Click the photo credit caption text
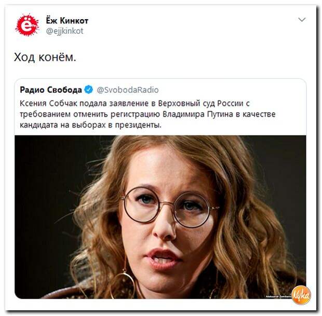322x316 pixels. click(x=278, y=296)
